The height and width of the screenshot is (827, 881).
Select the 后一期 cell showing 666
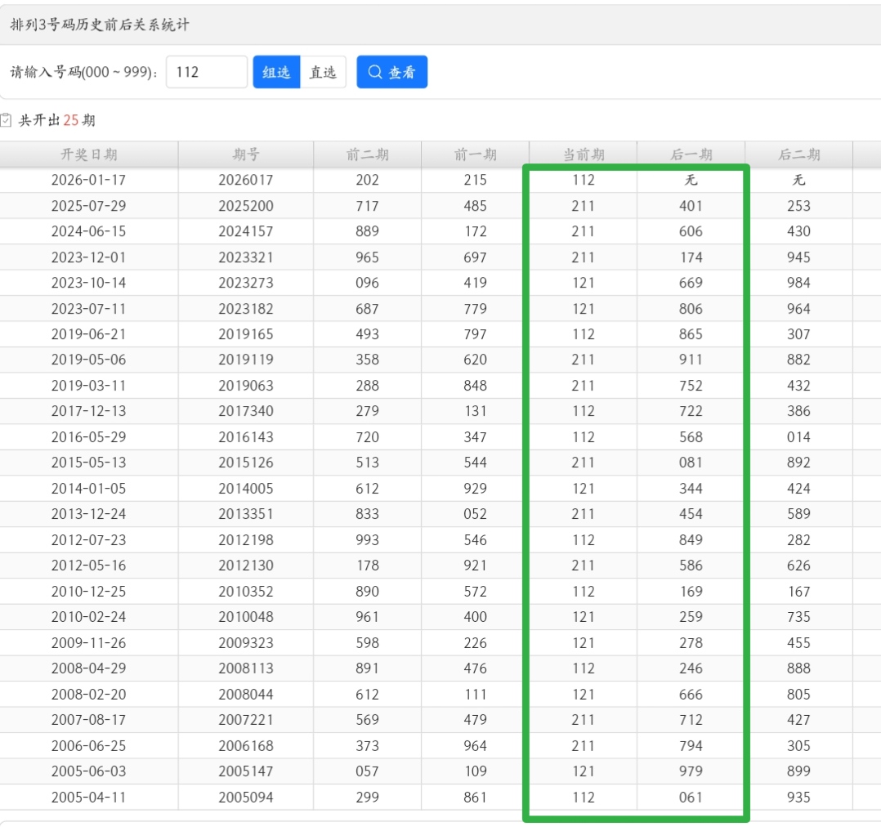(x=691, y=694)
